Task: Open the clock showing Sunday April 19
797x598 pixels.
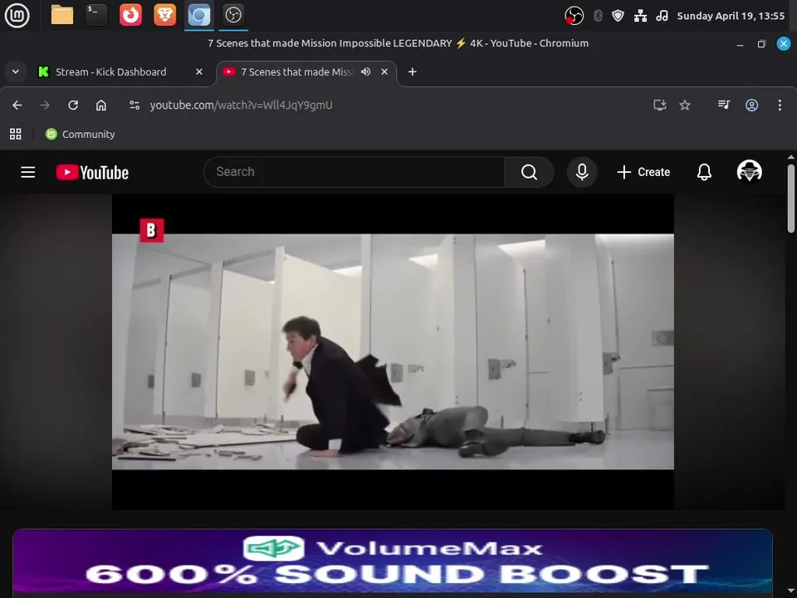Action: click(731, 16)
